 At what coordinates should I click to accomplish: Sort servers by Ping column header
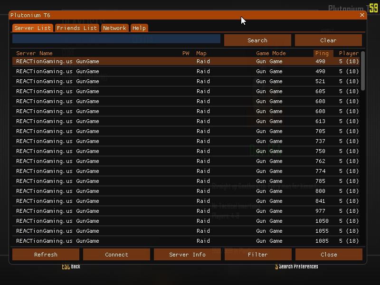[x=323, y=53]
